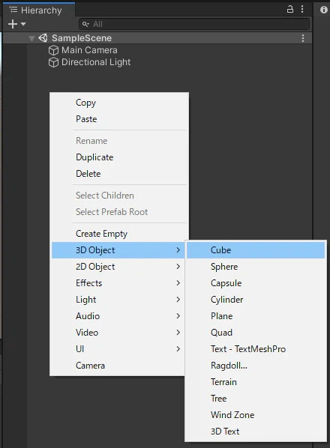Image resolution: width=330 pixels, height=448 pixels.
Task: Click the Directional Light cube icon
Action: click(x=53, y=63)
